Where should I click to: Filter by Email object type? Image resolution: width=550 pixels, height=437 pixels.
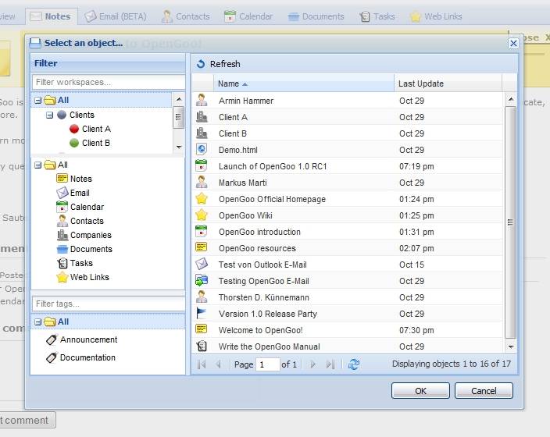73,193
